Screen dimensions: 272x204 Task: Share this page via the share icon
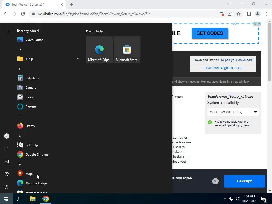coord(230,14)
